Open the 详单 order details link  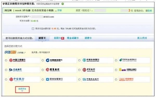(x=60, y=10)
